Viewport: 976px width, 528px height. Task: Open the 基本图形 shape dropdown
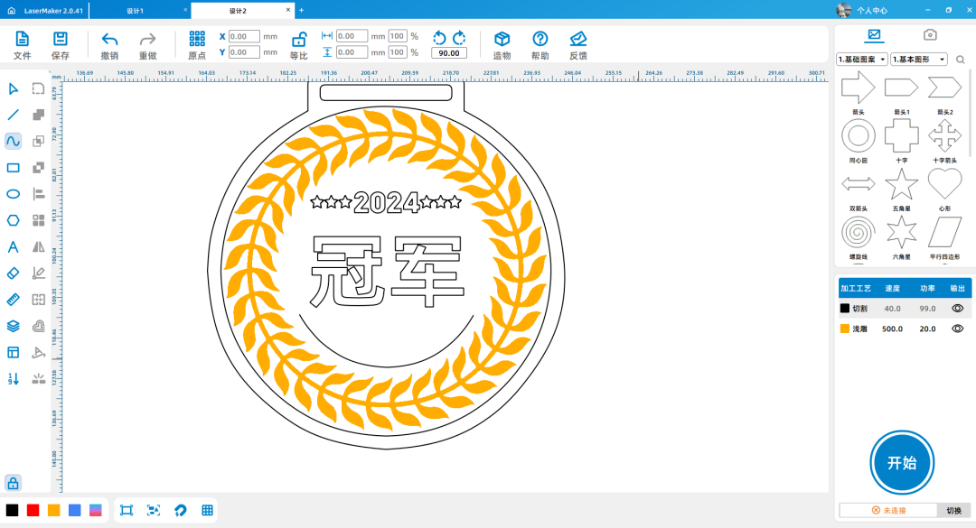point(918,60)
